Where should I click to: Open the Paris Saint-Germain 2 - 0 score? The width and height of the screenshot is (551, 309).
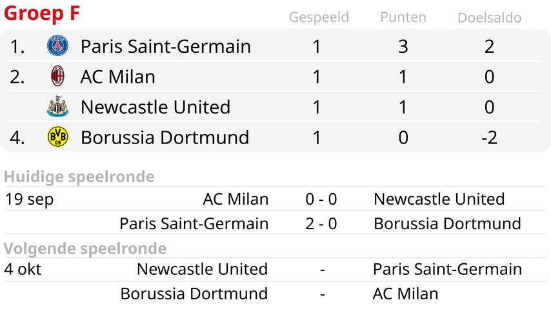point(321,224)
